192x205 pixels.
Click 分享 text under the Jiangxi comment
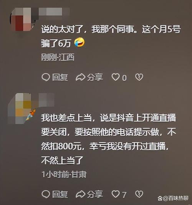click(x=95, y=77)
